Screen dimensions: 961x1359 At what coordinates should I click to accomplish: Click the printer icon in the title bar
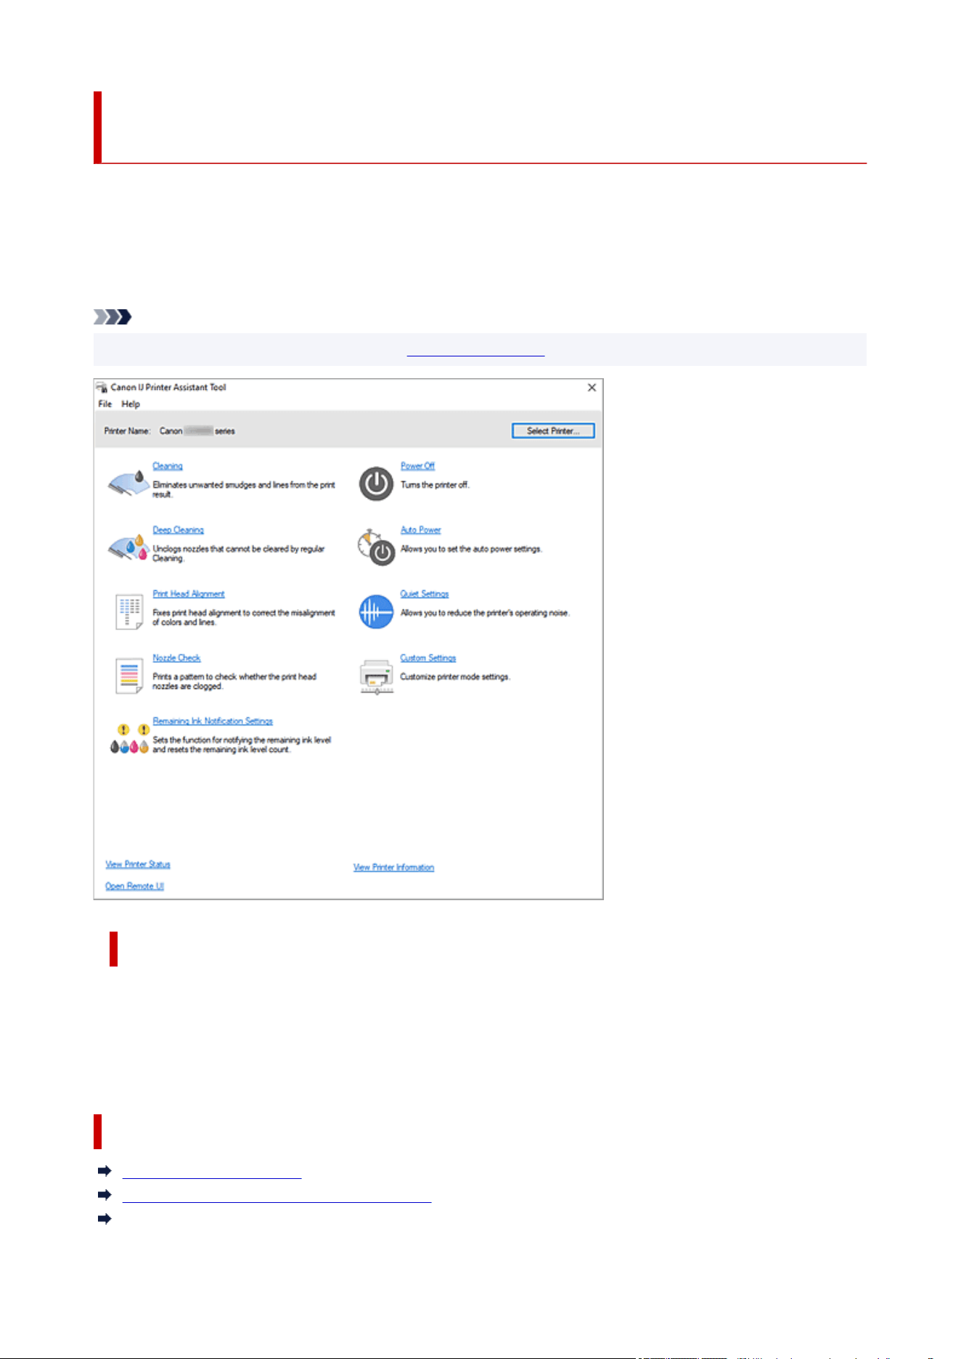tap(102, 388)
